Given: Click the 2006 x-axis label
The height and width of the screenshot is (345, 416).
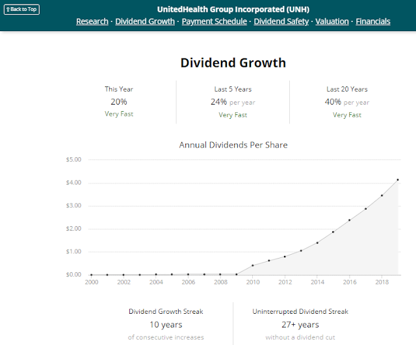Looking at the screenshot, I should click(x=188, y=282).
